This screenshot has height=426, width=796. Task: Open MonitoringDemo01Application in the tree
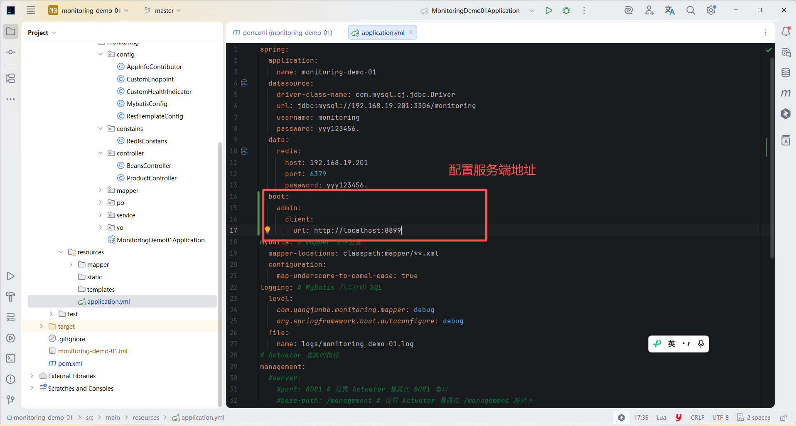pos(161,240)
